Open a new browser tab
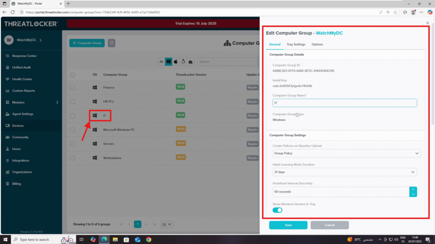 (68, 3)
